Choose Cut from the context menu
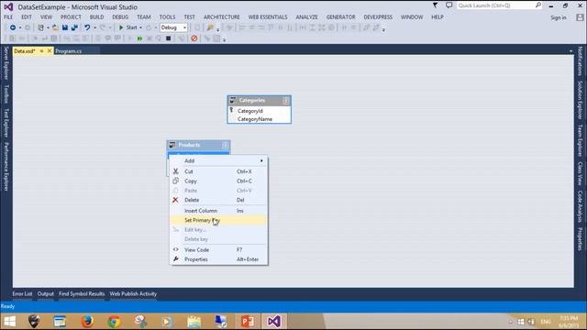The height and width of the screenshot is (330, 587). 218,171
